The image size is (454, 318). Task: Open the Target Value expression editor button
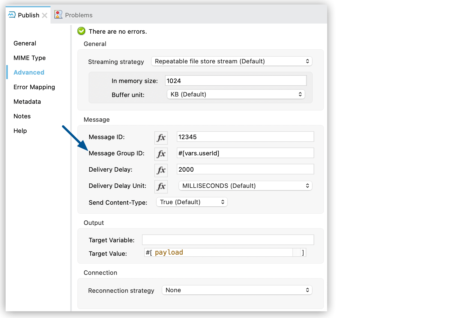click(297, 252)
